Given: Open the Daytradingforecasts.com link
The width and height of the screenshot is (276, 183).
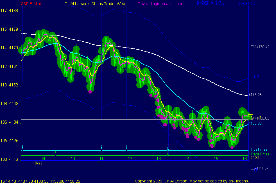Looking at the screenshot, I should click(x=160, y=4).
